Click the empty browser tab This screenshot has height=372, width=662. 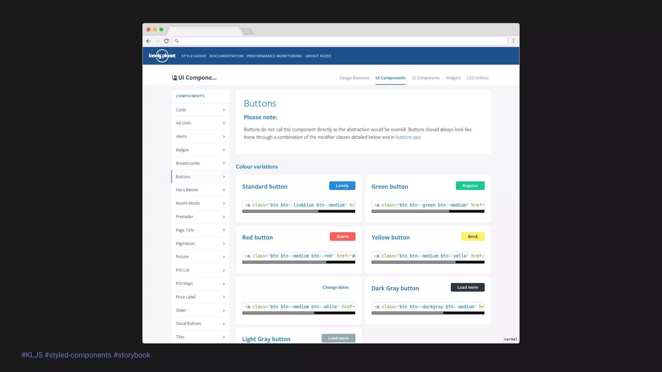tap(204, 31)
